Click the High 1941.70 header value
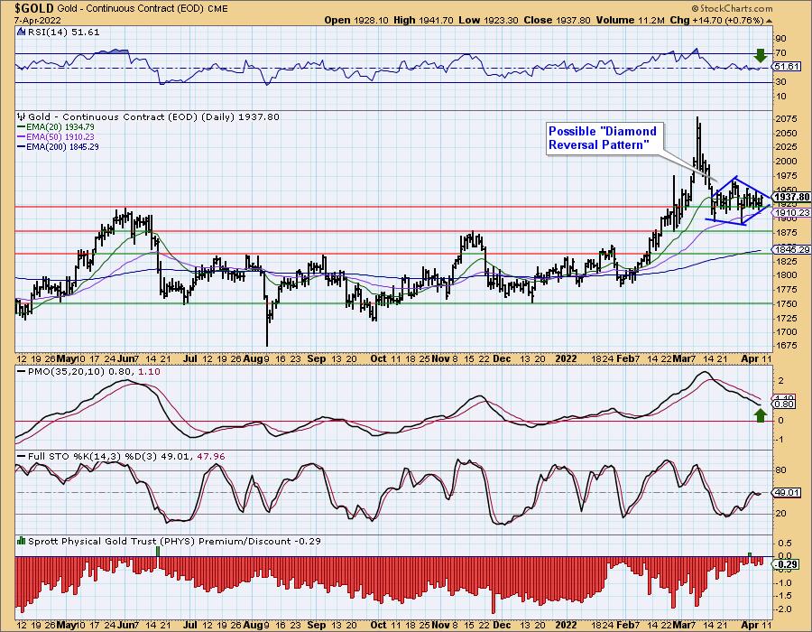 [x=424, y=20]
